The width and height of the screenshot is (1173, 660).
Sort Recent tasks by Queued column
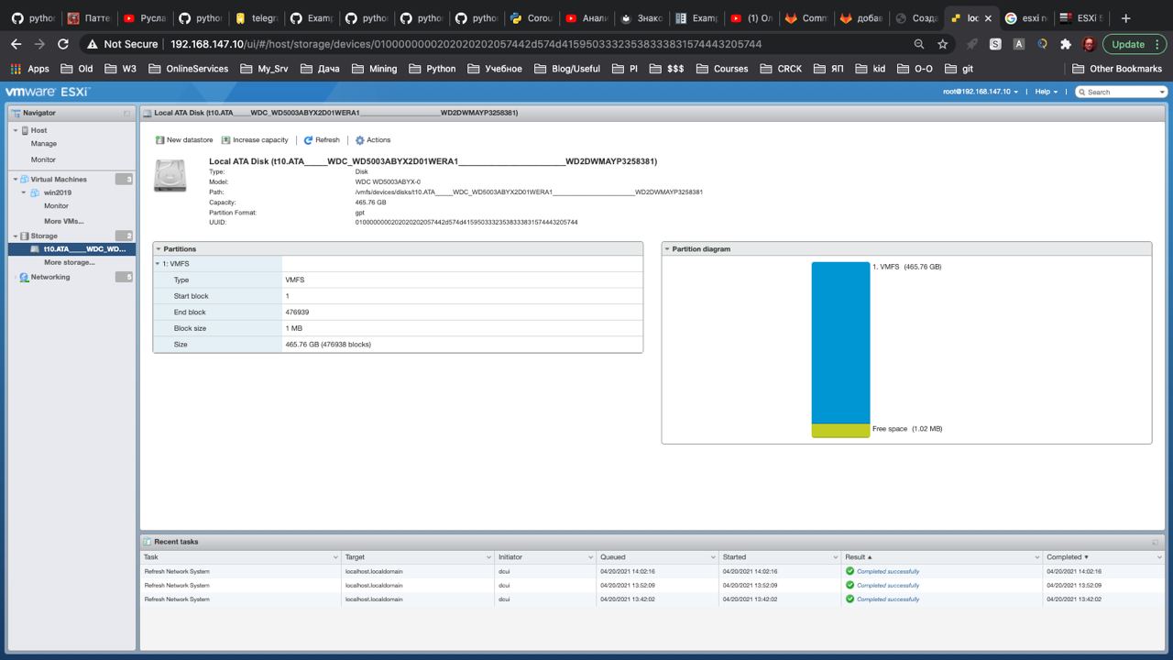click(657, 557)
